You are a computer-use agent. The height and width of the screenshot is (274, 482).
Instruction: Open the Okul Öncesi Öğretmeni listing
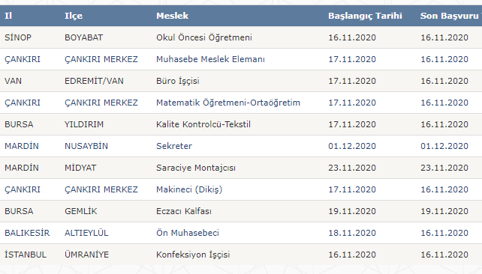(x=203, y=37)
